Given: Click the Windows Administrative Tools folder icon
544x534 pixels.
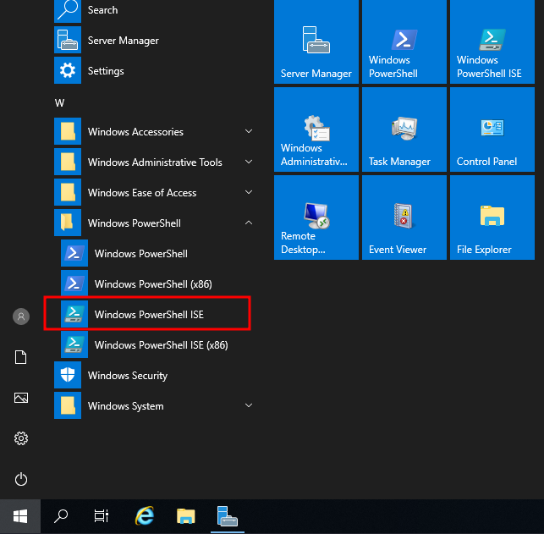Looking at the screenshot, I should [x=68, y=162].
